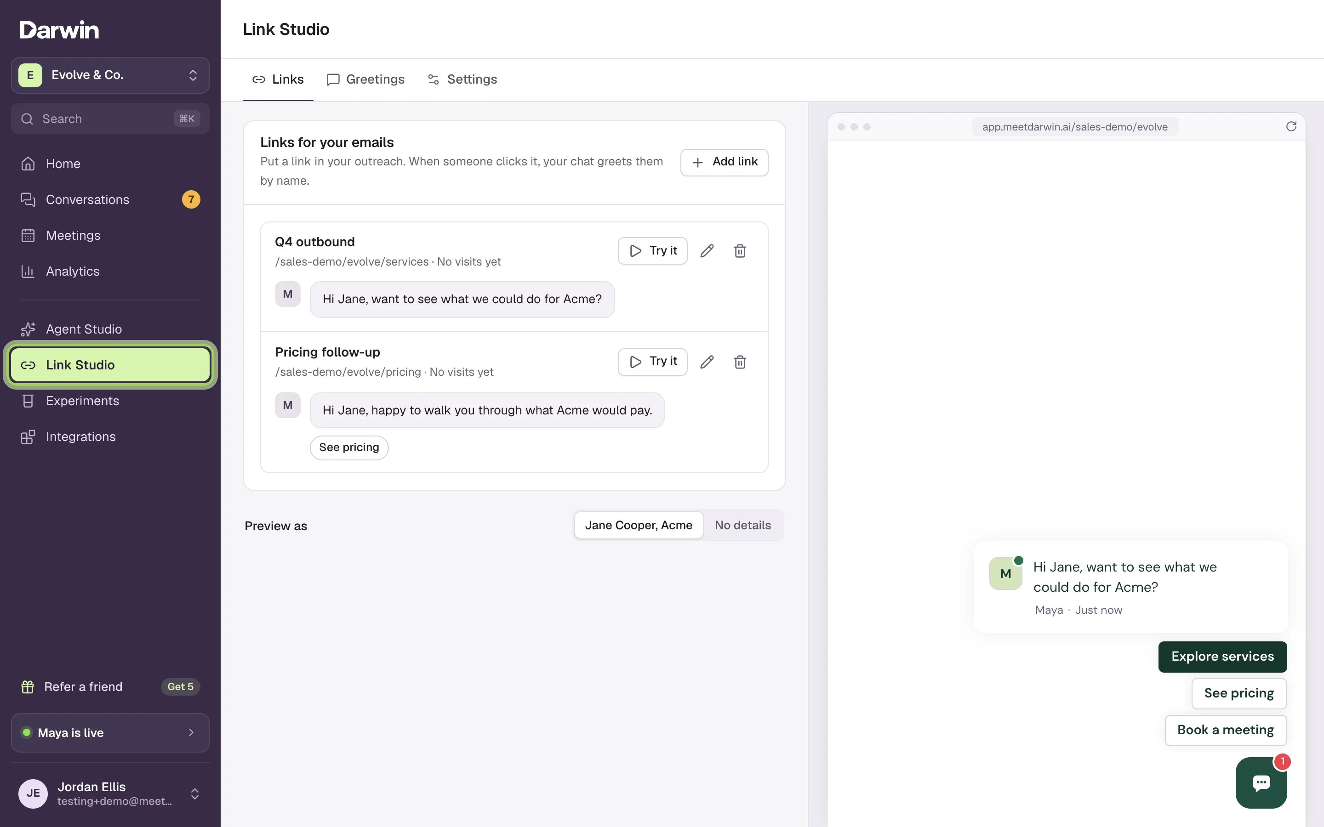Delete the Q4 outbound link
1324x827 pixels.
click(740, 251)
